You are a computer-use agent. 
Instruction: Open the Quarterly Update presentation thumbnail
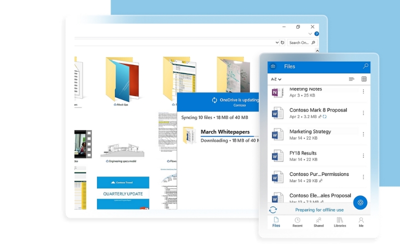pos(123,193)
